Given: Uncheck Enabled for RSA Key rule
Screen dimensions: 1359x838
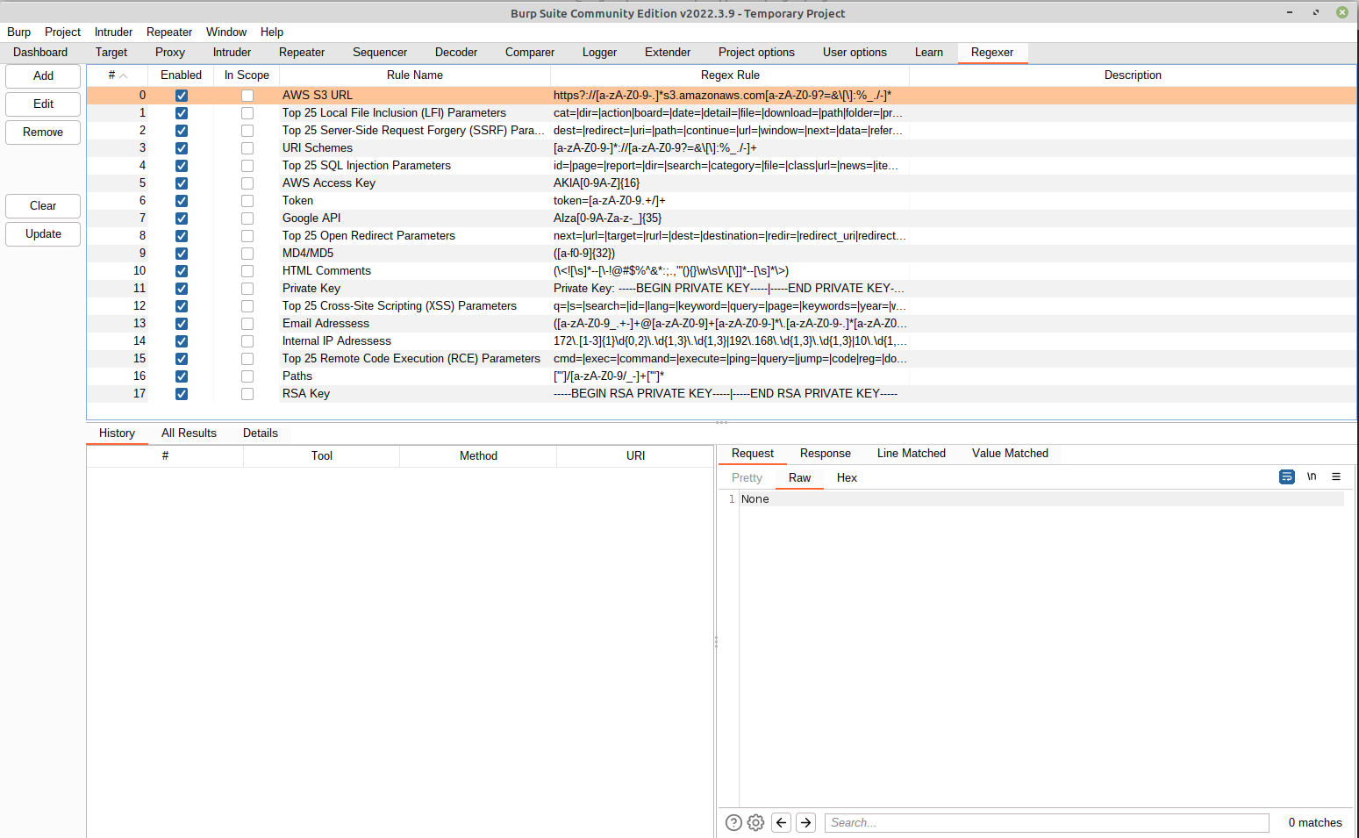Looking at the screenshot, I should pos(182,394).
